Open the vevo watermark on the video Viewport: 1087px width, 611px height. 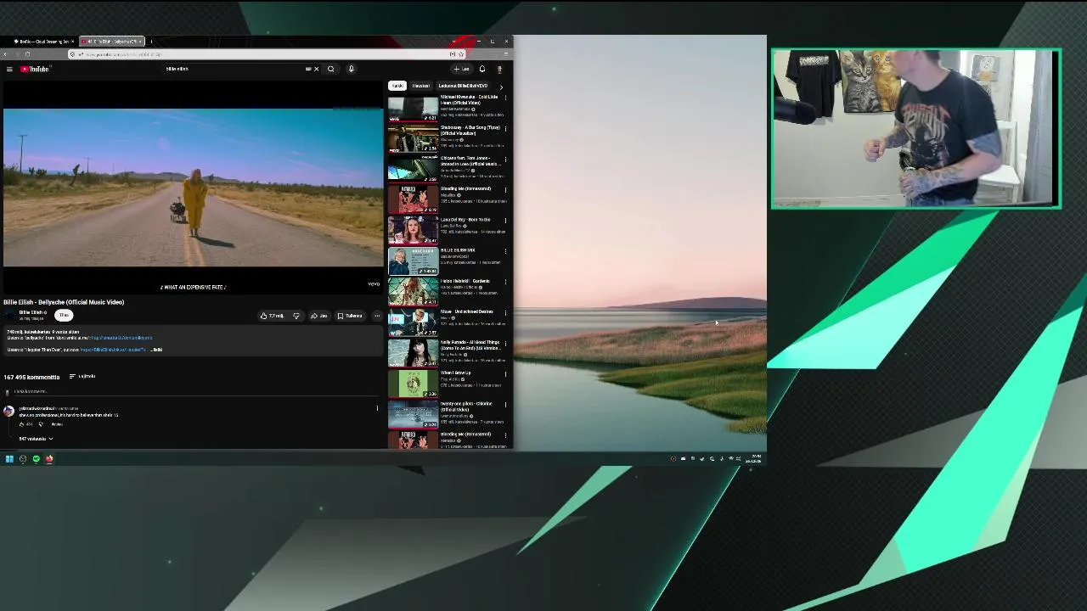(x=374, y=283)
